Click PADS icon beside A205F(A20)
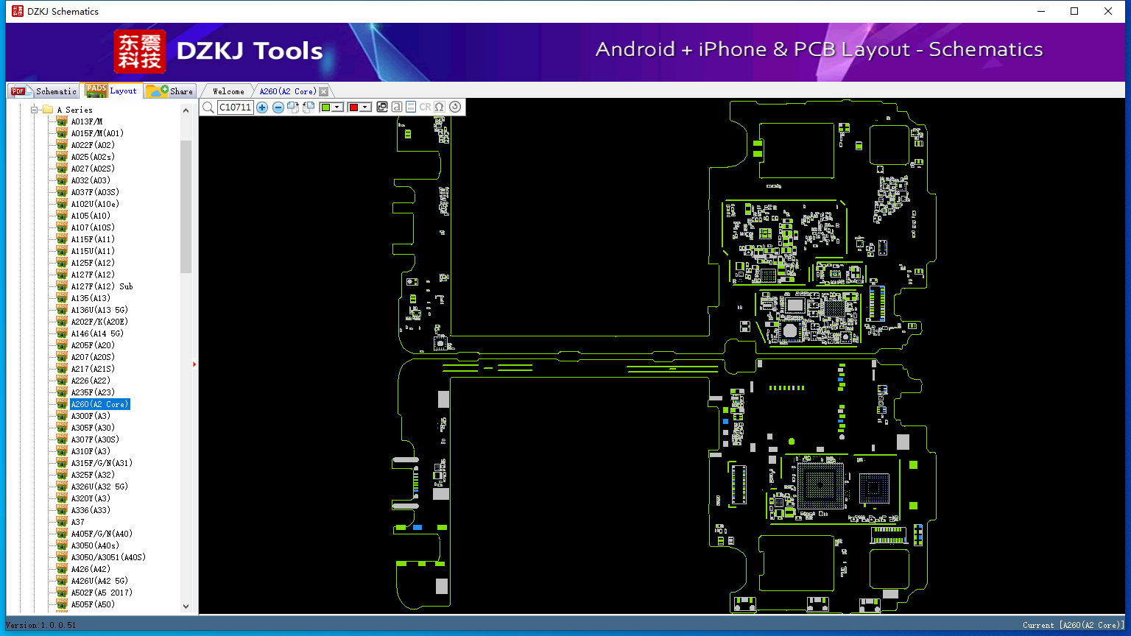1131x636 pixels. pyautogui.click(x=62, y=345)
